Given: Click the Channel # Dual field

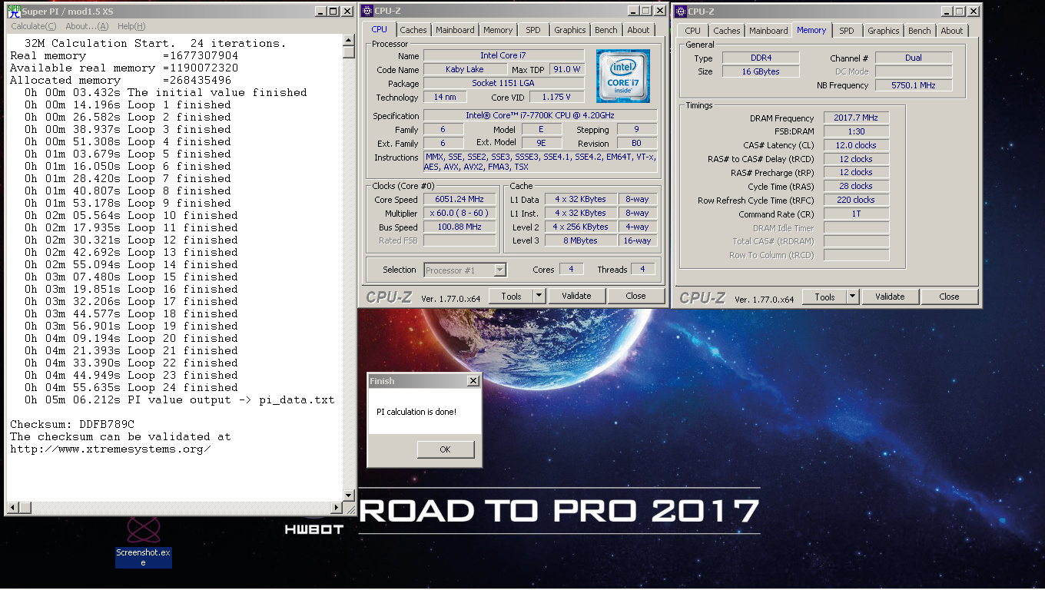Looking at the screenshot, I should 913,58.
